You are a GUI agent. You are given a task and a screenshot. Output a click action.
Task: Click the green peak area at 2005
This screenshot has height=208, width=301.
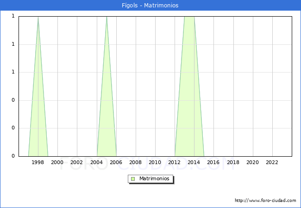point(107,116)
